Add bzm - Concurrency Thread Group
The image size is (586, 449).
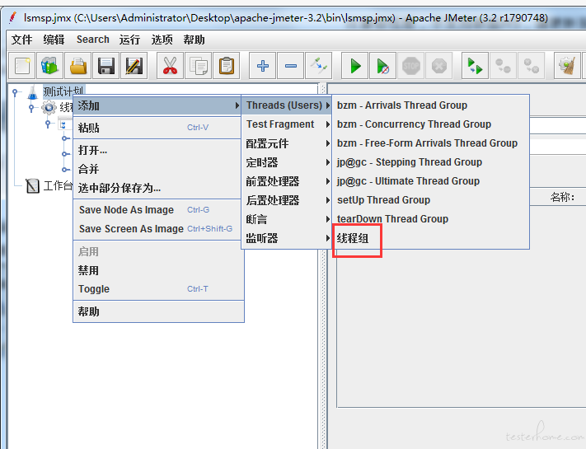pos(430,124)
